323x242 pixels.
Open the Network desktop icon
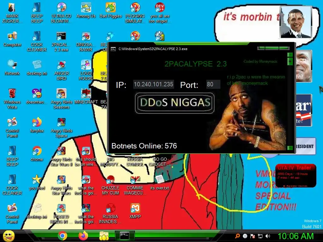coord(12,68)
